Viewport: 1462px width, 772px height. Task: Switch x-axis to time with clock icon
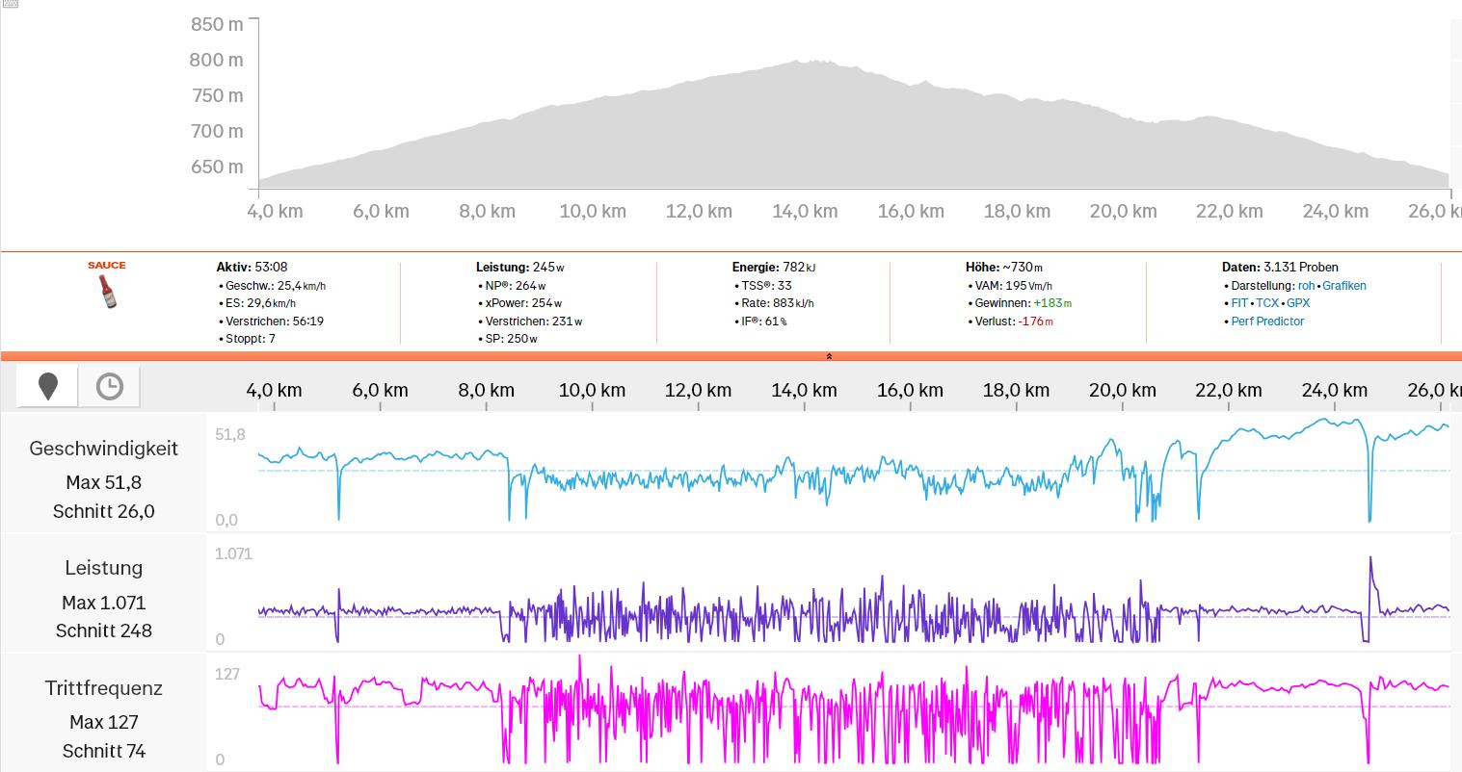pos(109,387)
